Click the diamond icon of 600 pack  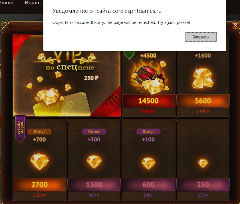coord(148,163)
